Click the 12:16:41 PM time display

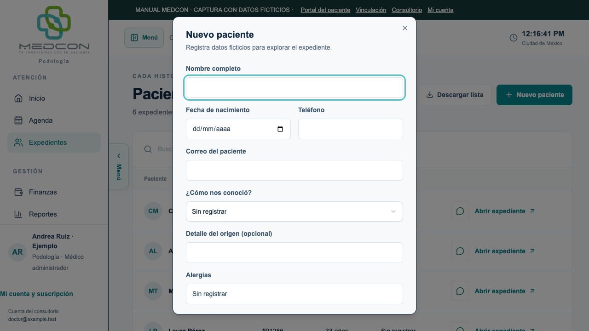(543, 34)
